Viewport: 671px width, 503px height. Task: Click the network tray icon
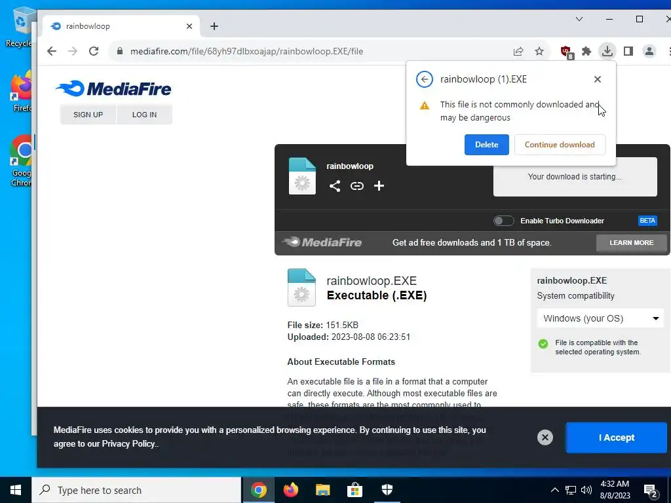click(x=571, y=490)
